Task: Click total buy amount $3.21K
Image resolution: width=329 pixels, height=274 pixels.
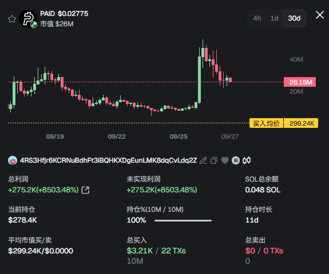Action: [140, 251]
